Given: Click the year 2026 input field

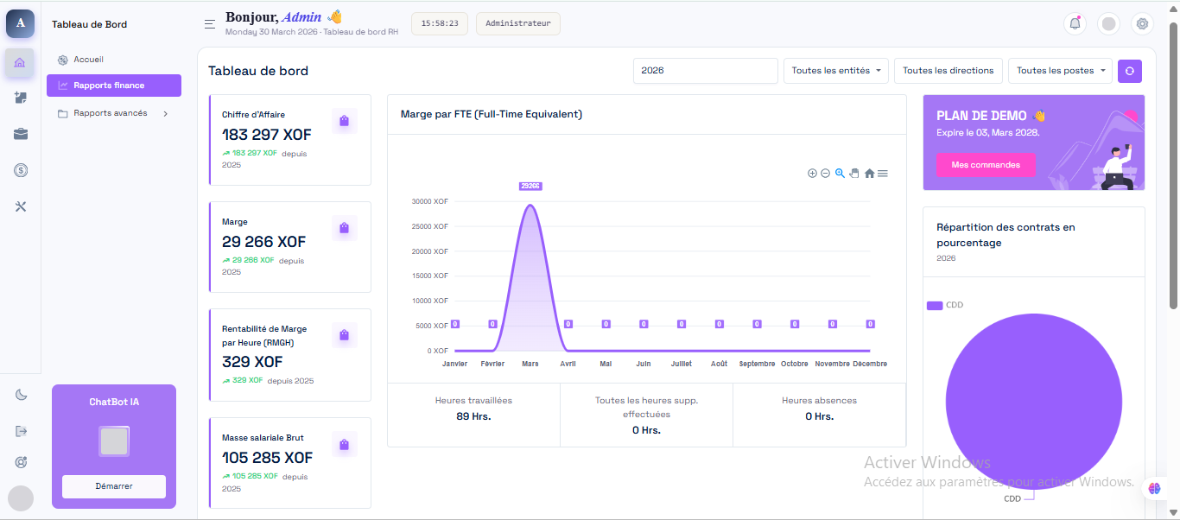Looking at the screenshot, I should pyautogui.click(x=706, y=71).
